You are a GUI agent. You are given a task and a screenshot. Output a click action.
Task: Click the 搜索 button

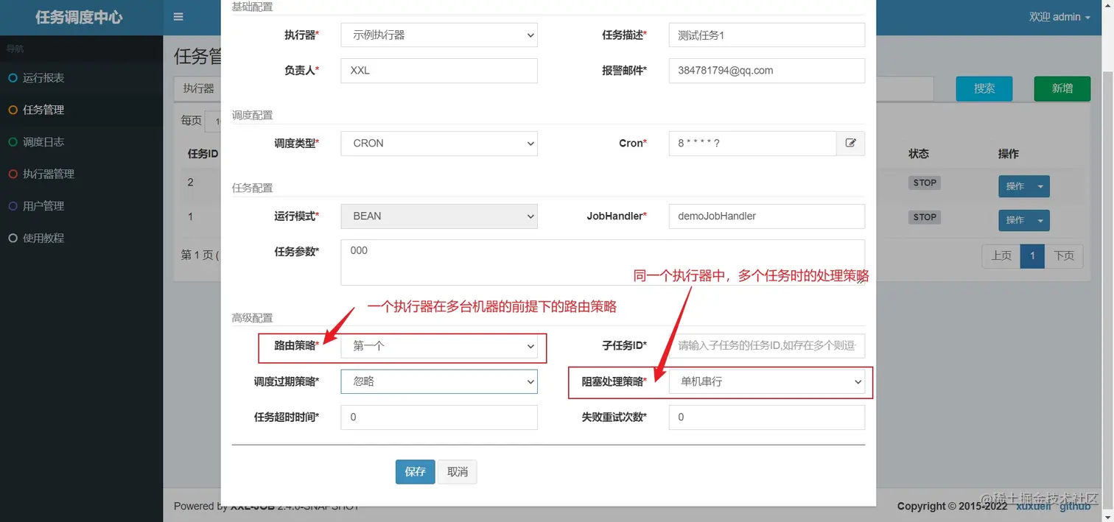[x=984, y=88]
